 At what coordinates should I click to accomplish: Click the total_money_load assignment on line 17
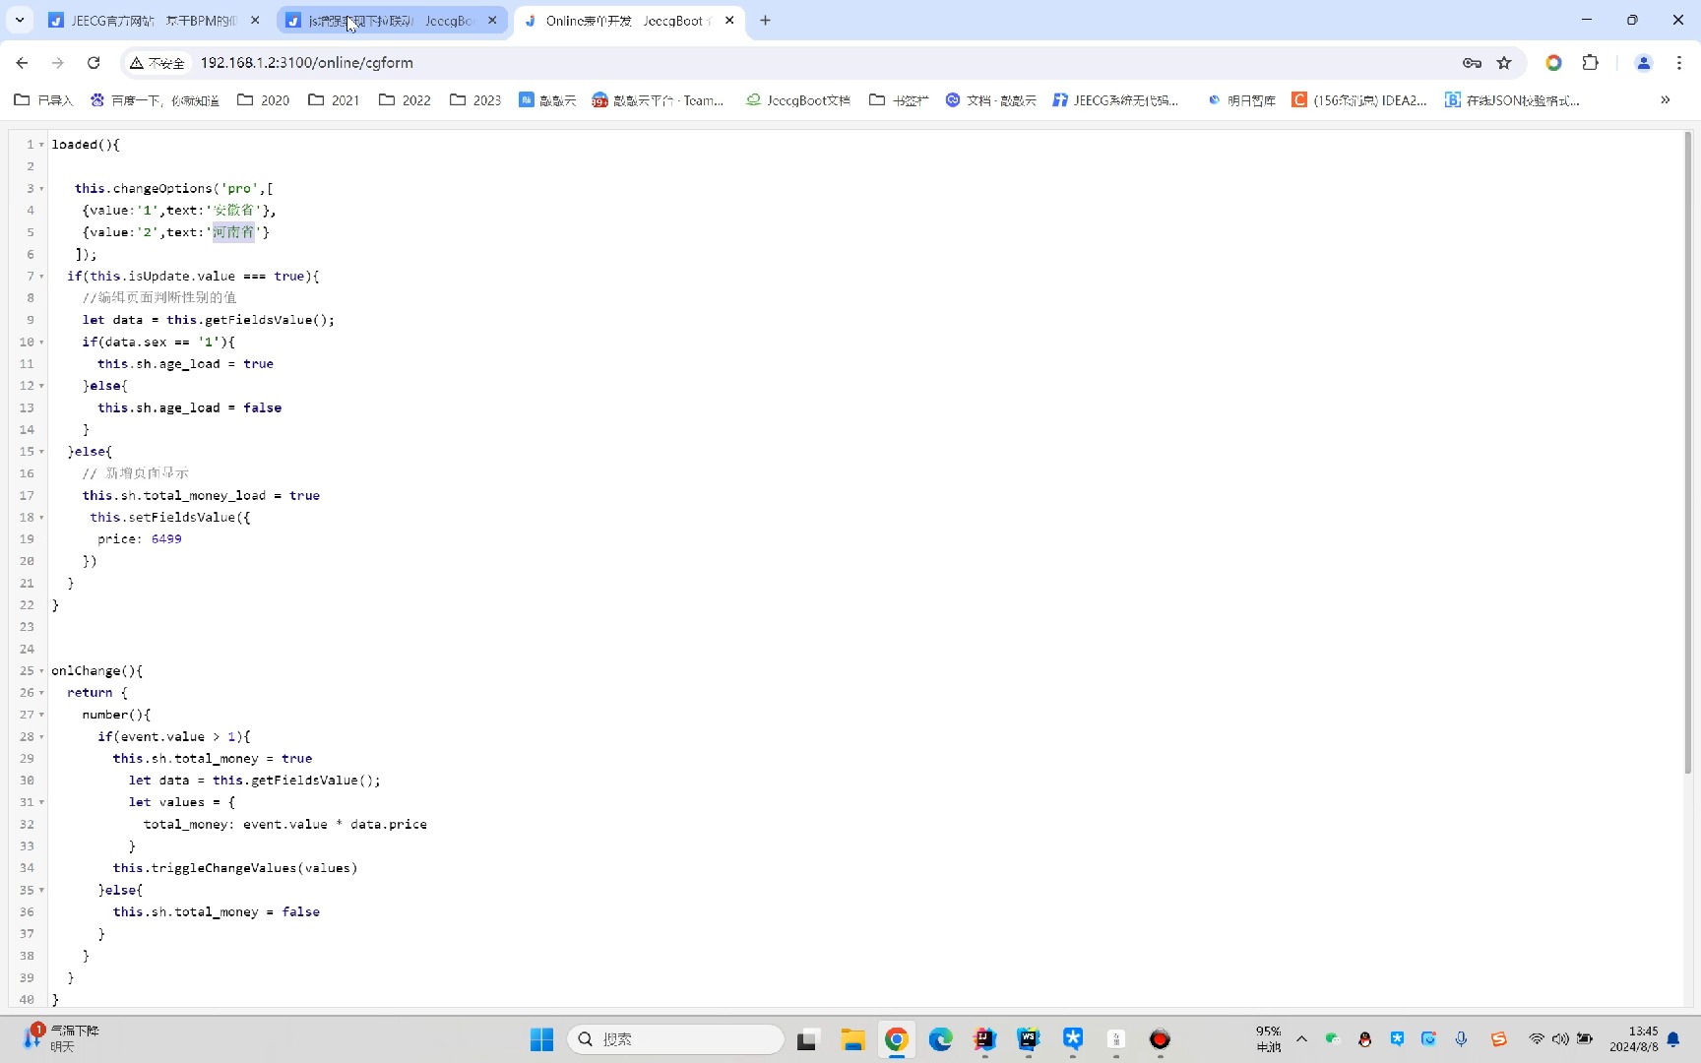tap(201, 495)
